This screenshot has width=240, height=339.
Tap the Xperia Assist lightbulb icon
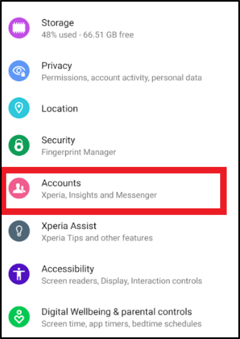click(19, 231)
